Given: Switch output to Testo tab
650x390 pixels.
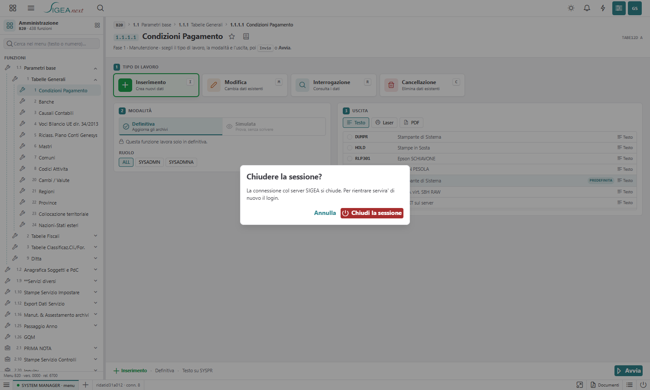Looking at the screenshot, I should 356,123.
